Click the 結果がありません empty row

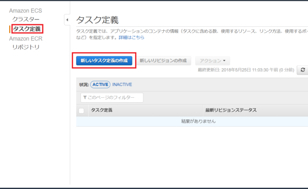(x=192, y=121)
